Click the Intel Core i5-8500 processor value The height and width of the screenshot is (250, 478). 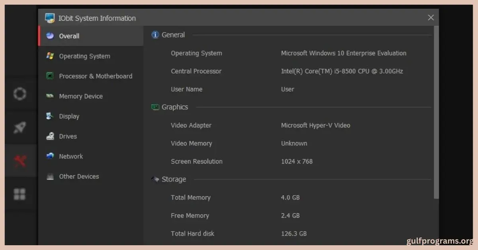tap(342, 71)
